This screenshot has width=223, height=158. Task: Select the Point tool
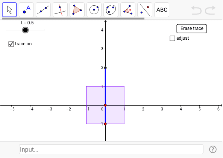[26, 10]
